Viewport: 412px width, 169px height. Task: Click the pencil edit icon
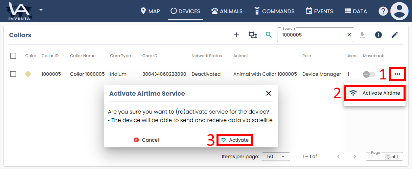point(394,35)
